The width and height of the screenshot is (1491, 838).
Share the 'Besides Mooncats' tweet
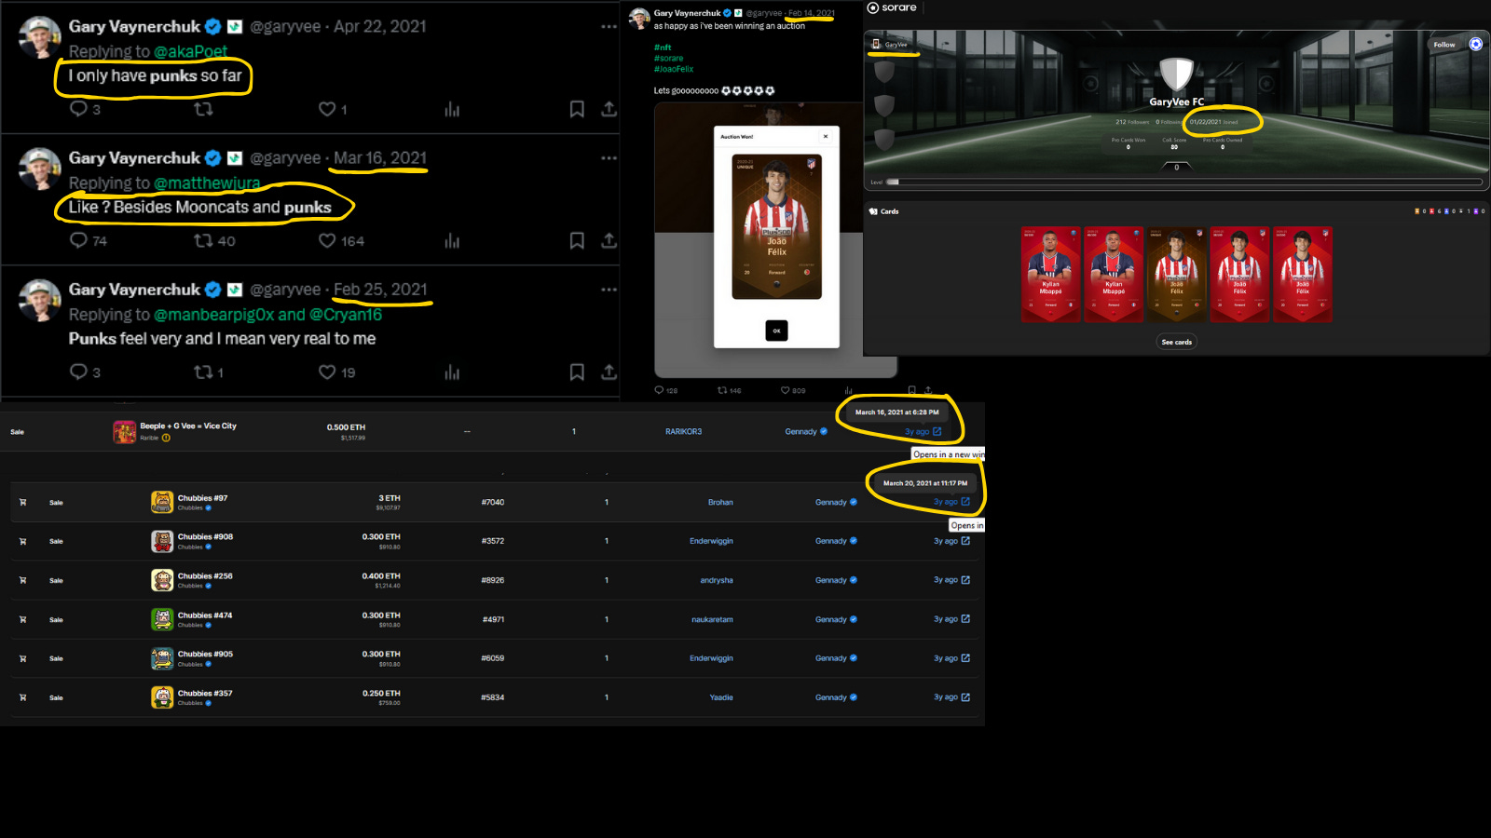coord(609,240)
